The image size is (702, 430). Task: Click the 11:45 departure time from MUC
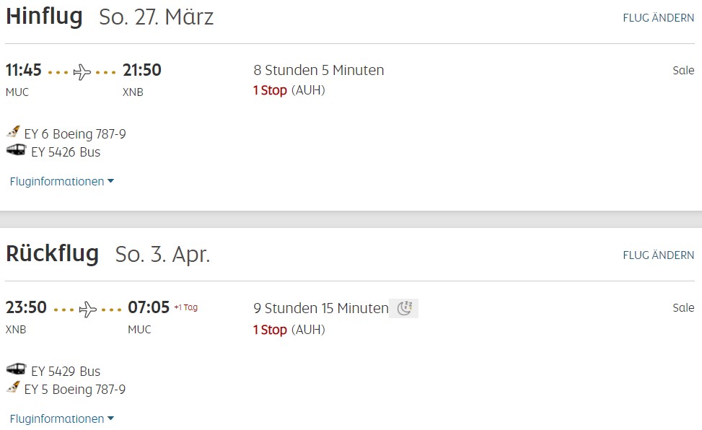click(24, 71)
